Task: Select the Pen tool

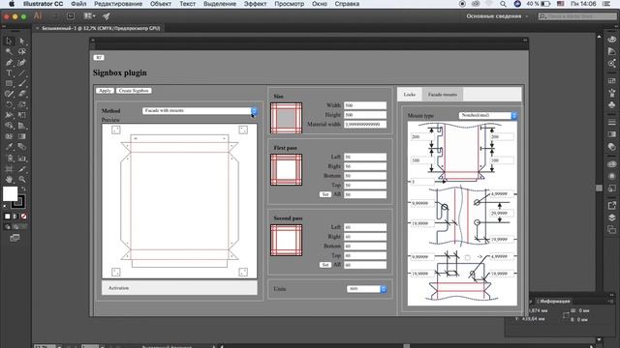Action: [x=9, y=62]
